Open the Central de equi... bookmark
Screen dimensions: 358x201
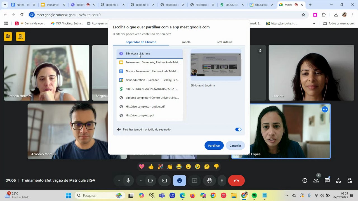(30, 23)
